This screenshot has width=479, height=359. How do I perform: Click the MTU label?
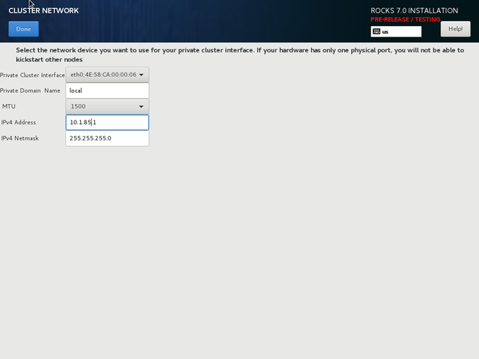(x=8, y=106)
